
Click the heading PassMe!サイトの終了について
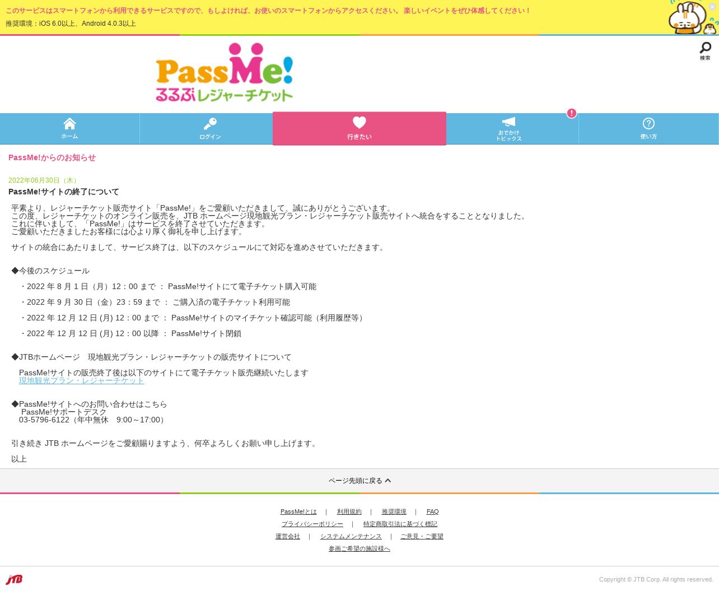64,192
